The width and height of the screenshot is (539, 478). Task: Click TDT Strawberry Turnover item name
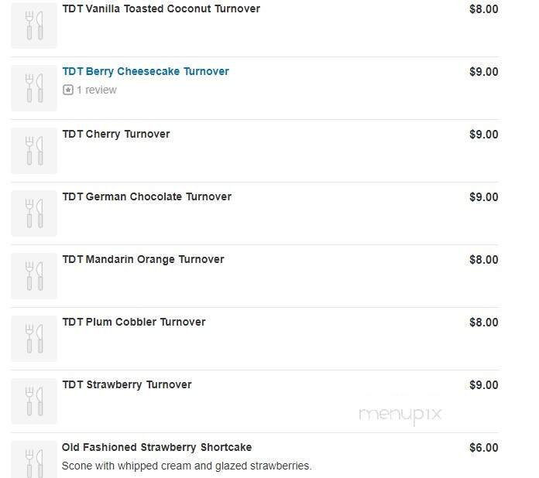click(x=127, y=384)
